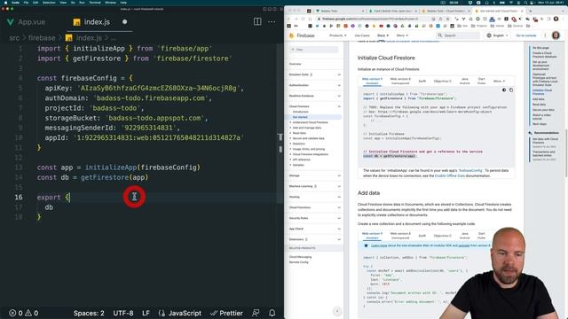
Task: Select the index.js editor tab
Action: pyautogui.click(x=91, y=21)
